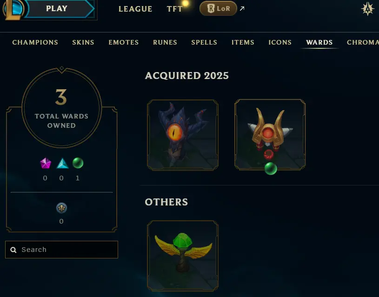Screen dimensions: 379x297
Task: Switch to the Champions tab
Action: [x=35, y=42]
